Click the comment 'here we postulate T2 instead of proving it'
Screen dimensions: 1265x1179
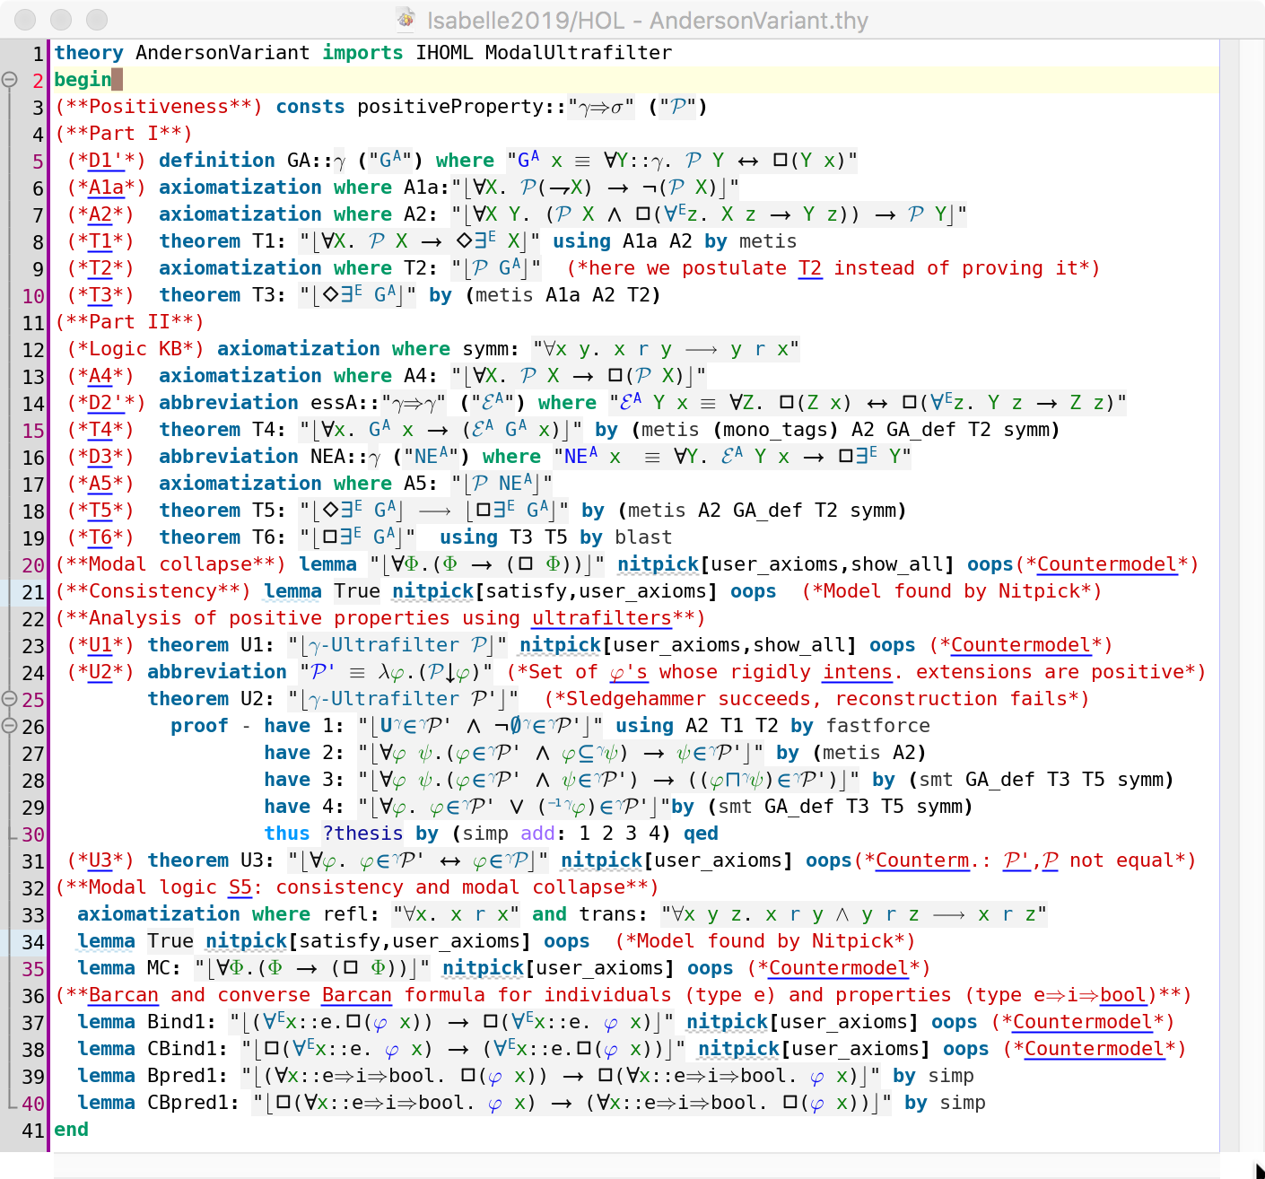pyautogui.click(x=833, y=268)
